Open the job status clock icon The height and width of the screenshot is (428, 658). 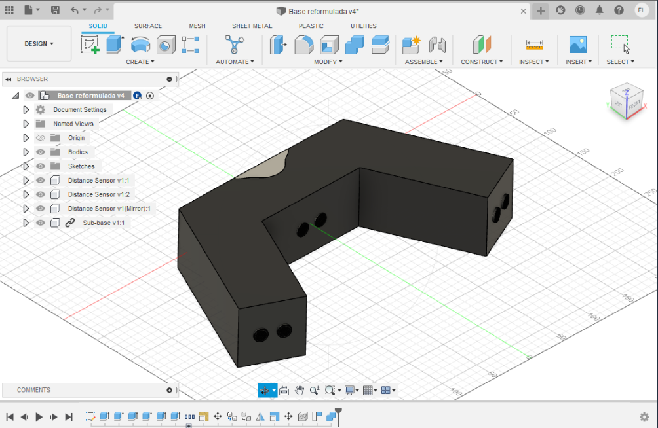580,10
